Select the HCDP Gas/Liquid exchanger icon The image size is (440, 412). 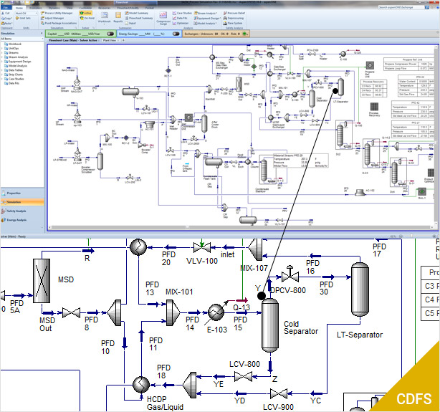[x=138, y=384]
